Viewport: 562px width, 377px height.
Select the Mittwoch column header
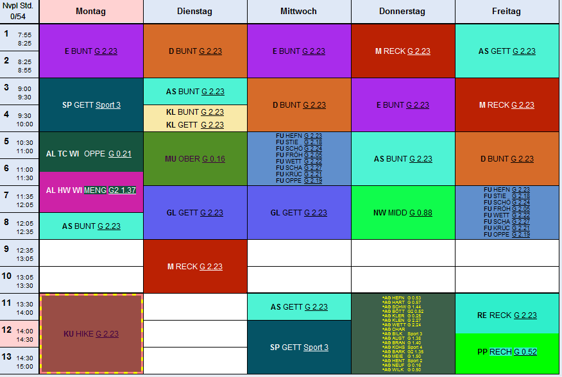(299, 12)
